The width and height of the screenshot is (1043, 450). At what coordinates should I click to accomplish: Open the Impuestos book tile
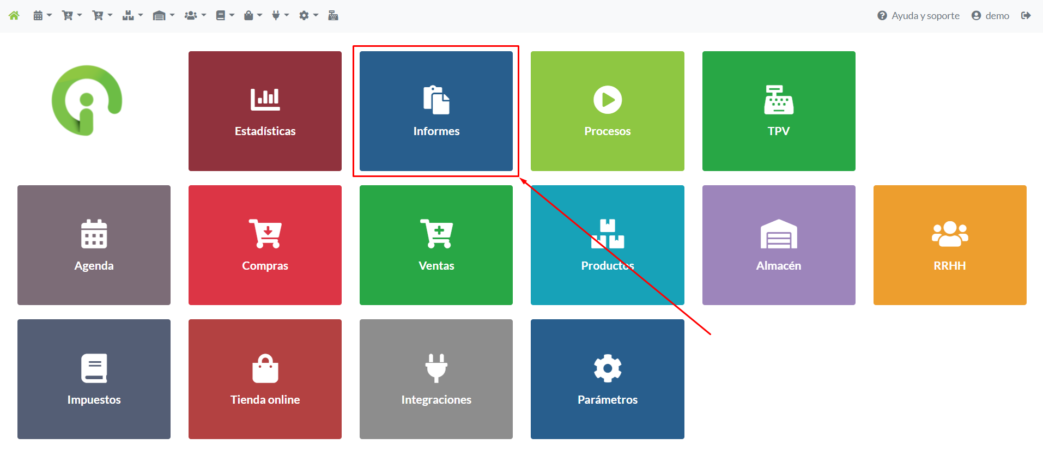94,379
